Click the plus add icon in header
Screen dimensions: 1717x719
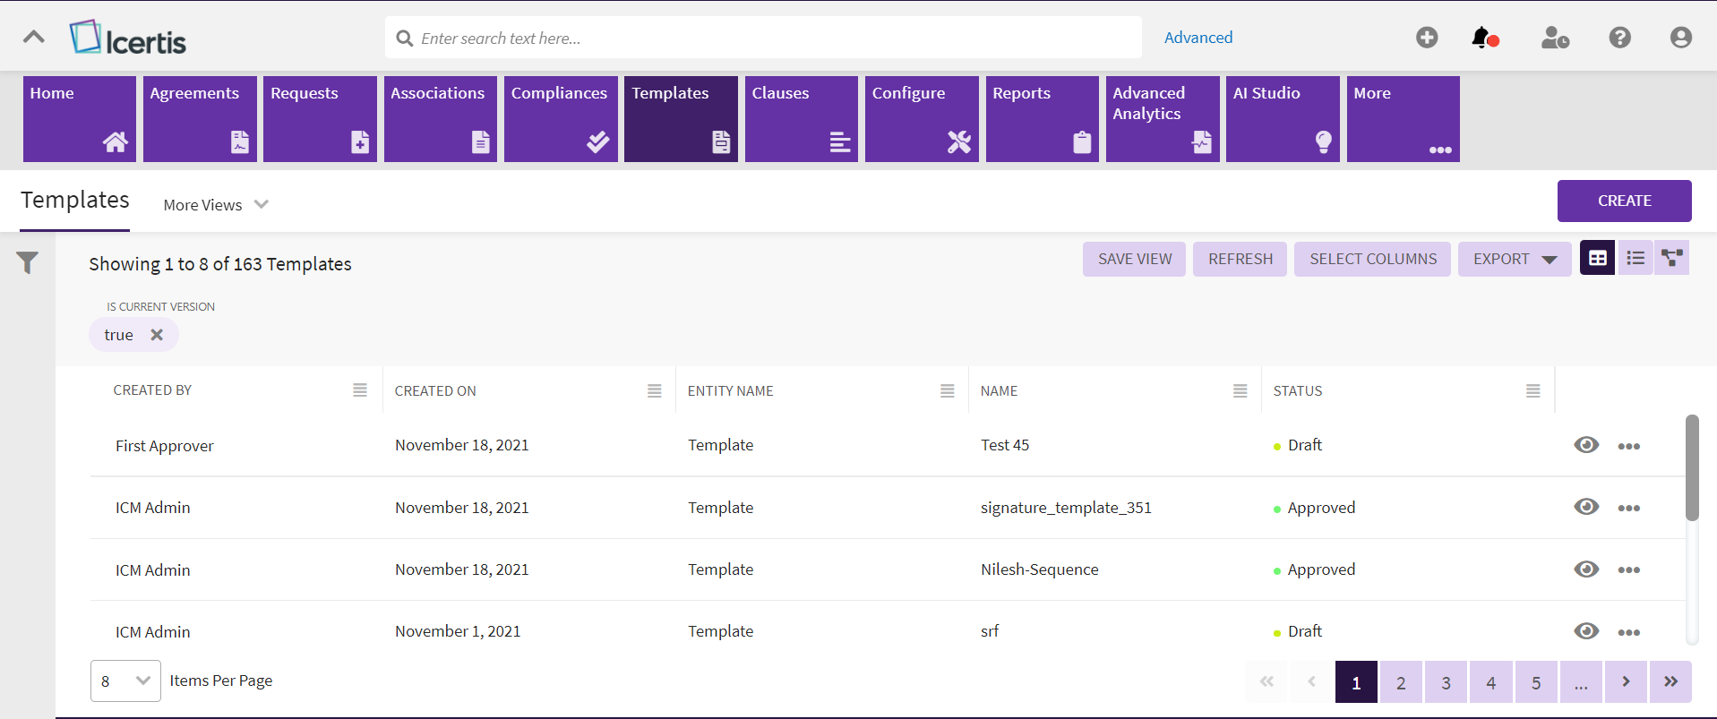(1427, 38)
